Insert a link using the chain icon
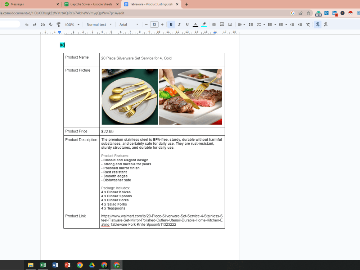Viewport: 360px width, 270px height. coord(214,24)
